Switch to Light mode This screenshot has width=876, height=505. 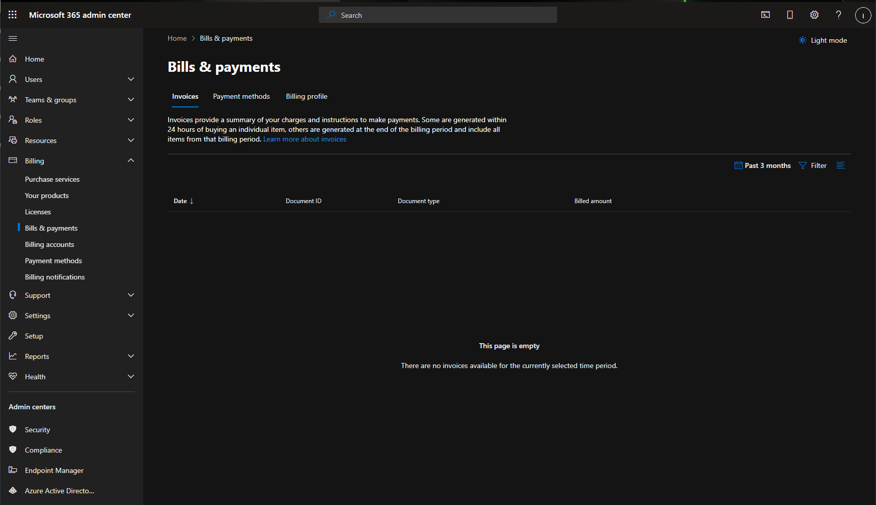823,40
